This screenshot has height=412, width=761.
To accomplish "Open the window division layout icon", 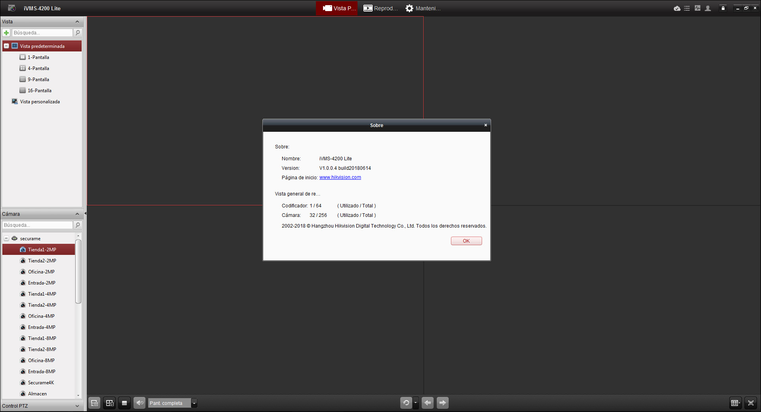I will tap(736, 403).
